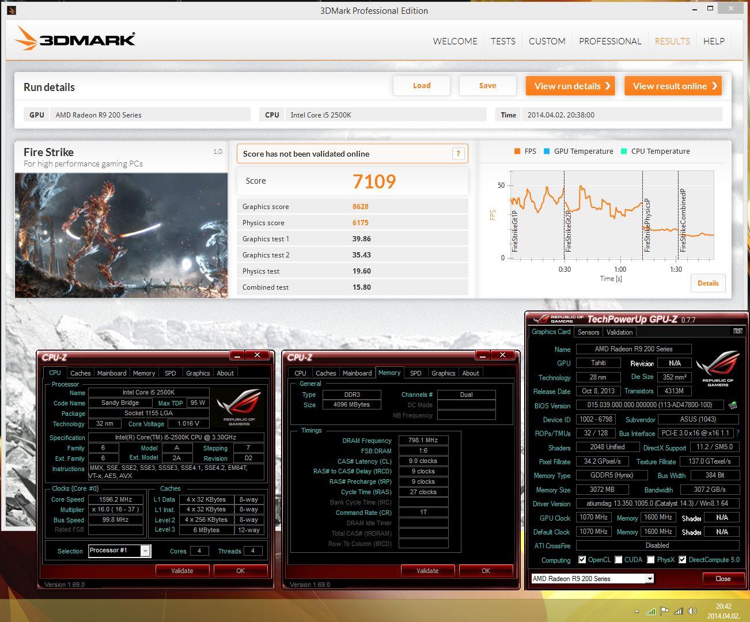Viewport: 750px width, 622px height.
Task: Click the help question mark beside score validation
Action: point(458,153)
